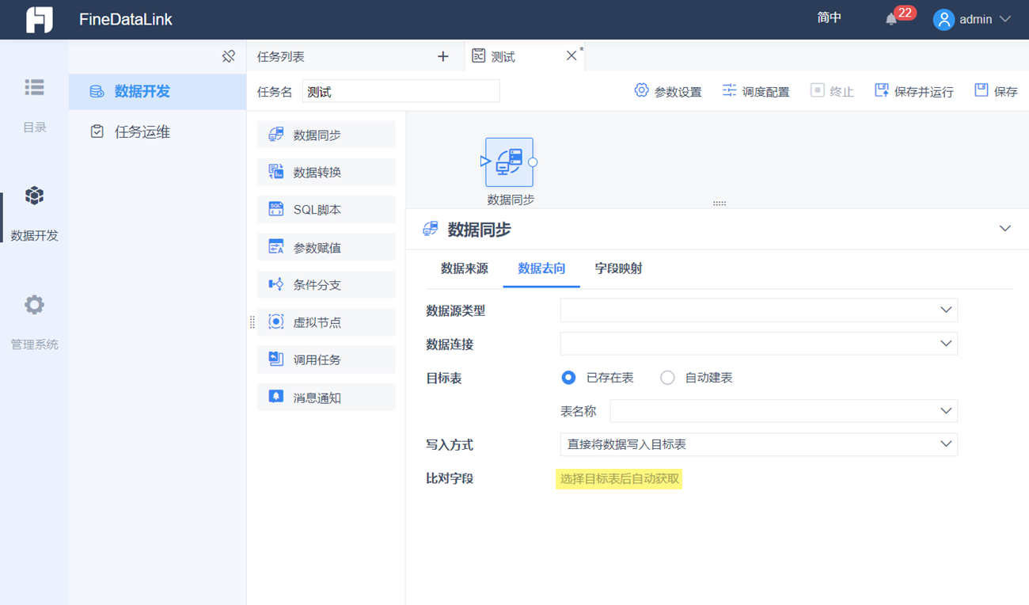Open the notification bell icon
The height and width of the screenshot is (605, 1029).
[x=891, y=20]
